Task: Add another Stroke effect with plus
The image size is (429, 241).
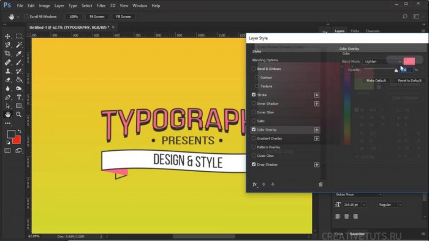Action: coord(317,95)
